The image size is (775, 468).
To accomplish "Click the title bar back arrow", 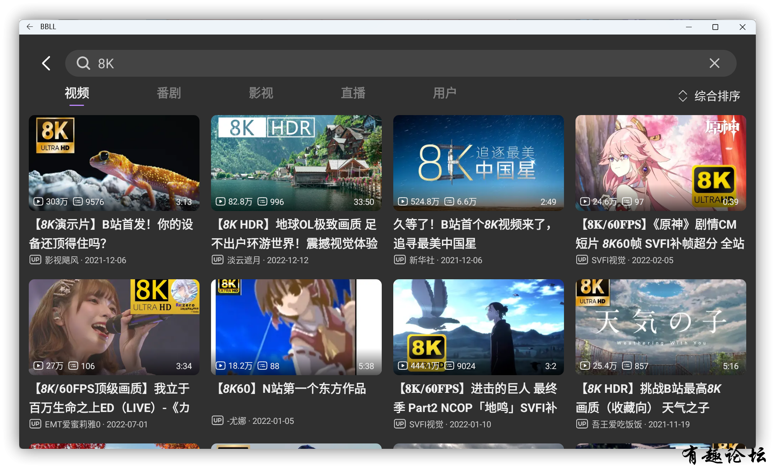I will (30, 26).
